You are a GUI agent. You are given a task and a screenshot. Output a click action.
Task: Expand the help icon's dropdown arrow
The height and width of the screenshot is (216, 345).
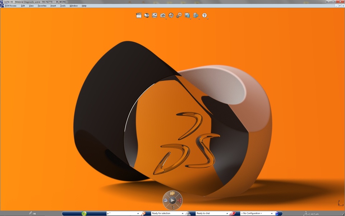point(208,18)
